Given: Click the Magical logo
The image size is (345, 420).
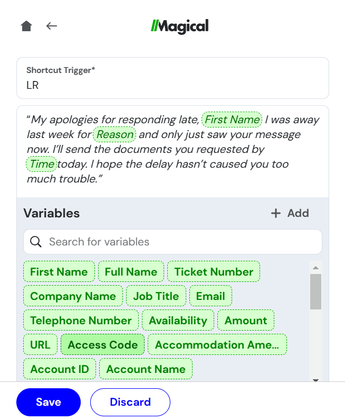Looking at the screenshot, I should point(179,26).
